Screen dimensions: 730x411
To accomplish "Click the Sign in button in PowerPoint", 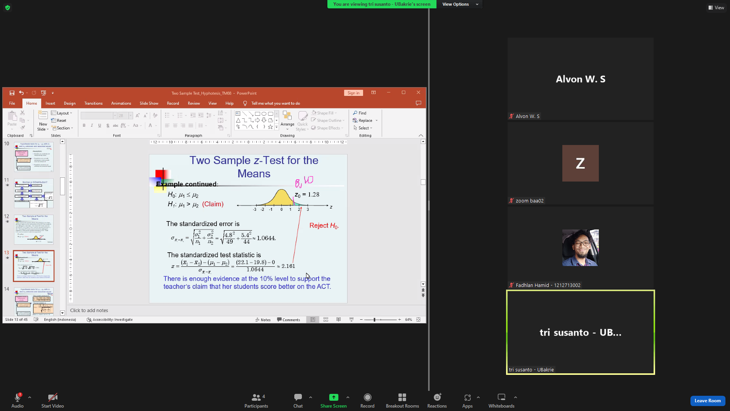I will (x=353, y=93).
